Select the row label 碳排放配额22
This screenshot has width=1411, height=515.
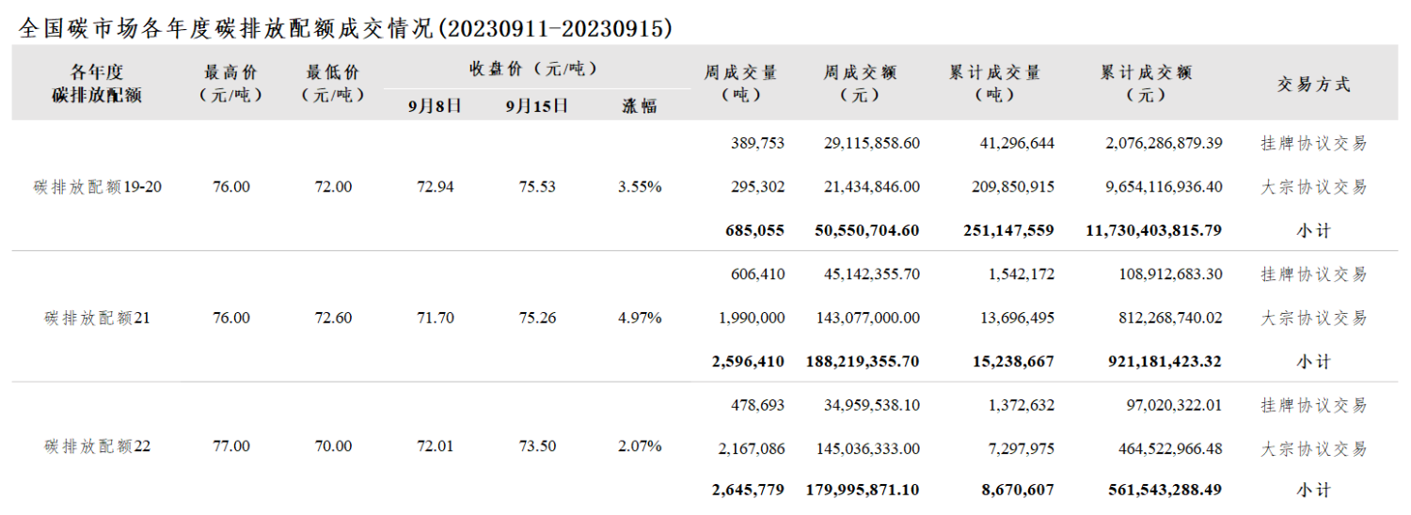[x=98, y=446]
